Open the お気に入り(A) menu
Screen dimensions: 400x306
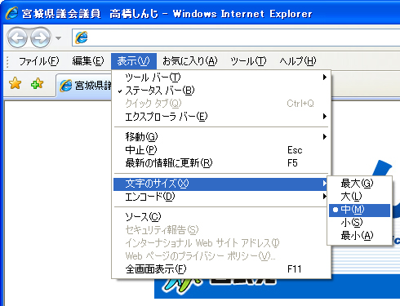tap(189, 61)
